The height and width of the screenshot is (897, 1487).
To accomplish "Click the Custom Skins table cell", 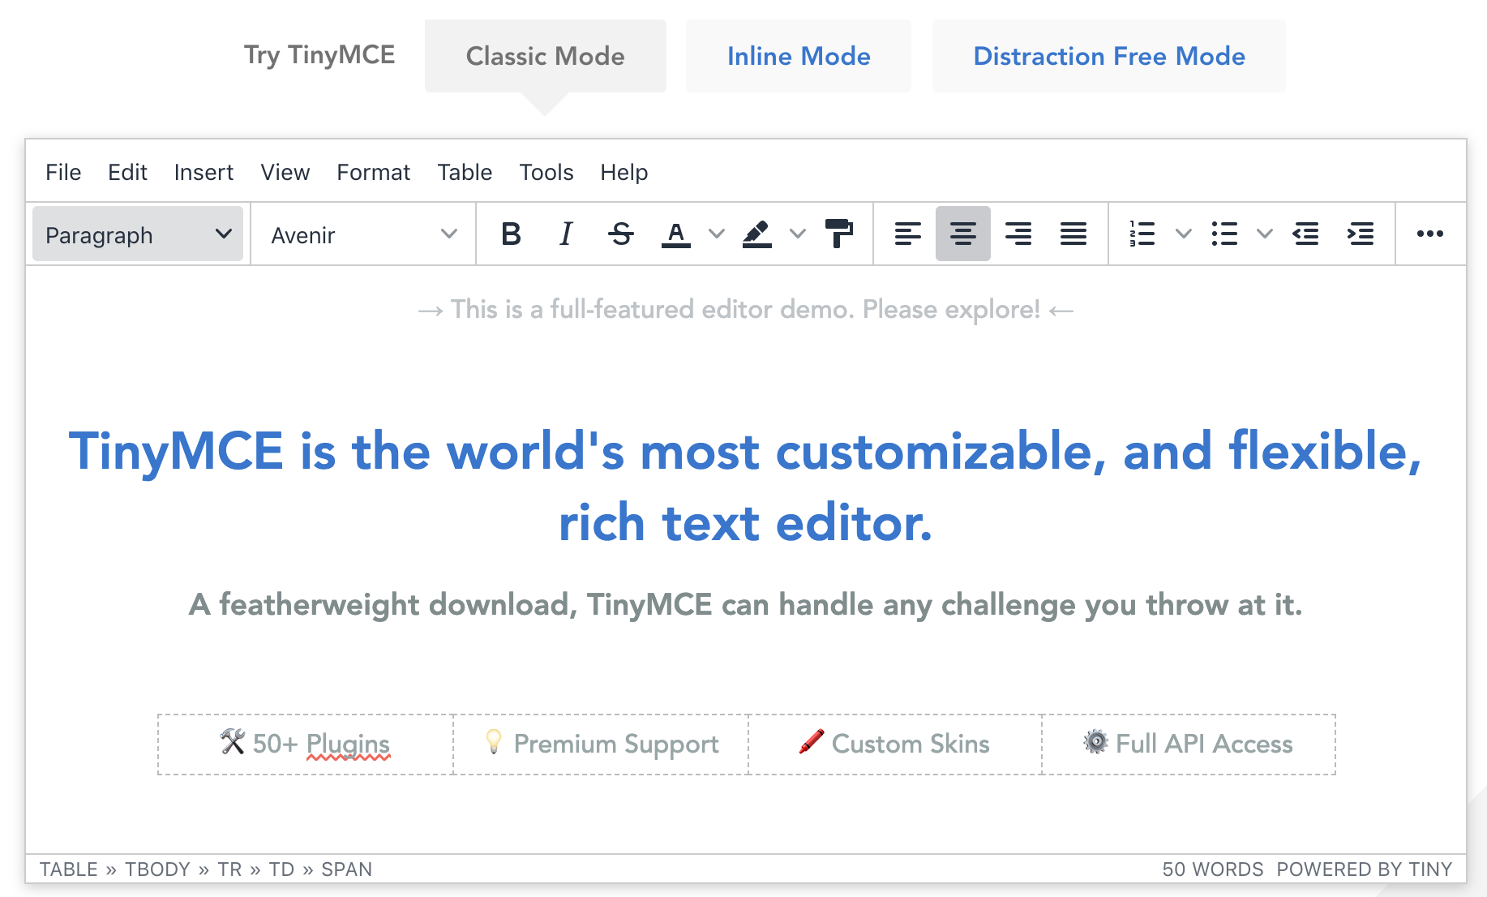I will click(x=895, y=745).
